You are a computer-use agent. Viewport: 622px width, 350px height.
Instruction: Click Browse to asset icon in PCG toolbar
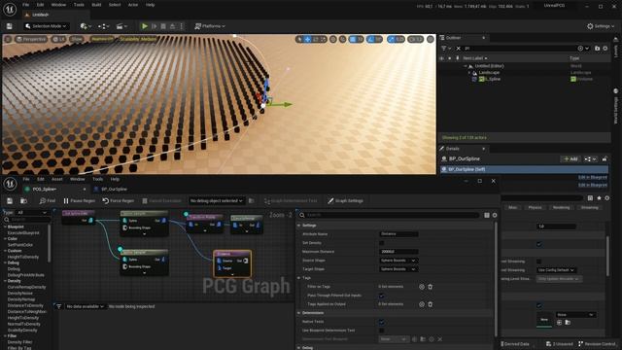23,201
